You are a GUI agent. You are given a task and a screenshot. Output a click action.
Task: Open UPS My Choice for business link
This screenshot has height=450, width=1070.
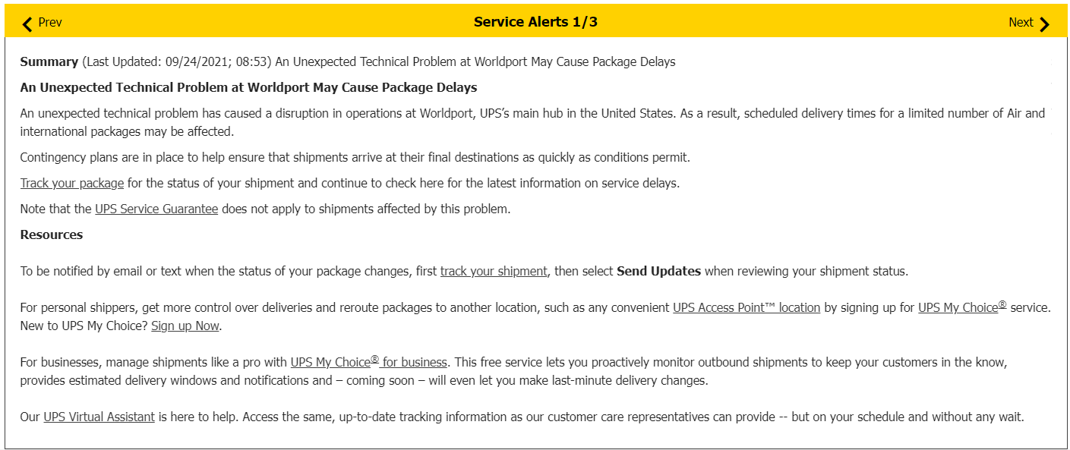click(369, 362)
